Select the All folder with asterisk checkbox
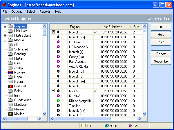This screenshot has height=130, width=174. tap(10, 45)
